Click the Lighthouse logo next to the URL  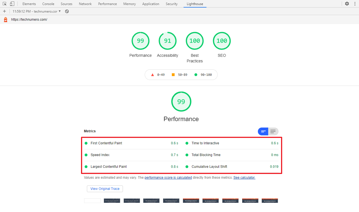pos(5,19)
